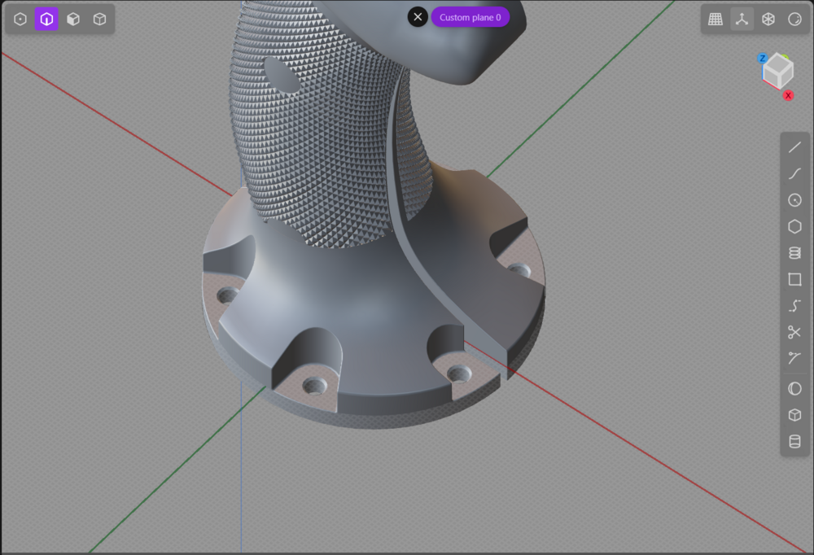814x555 pixels.
Task: Click the orientation view cube
Action: pos(778,71)
